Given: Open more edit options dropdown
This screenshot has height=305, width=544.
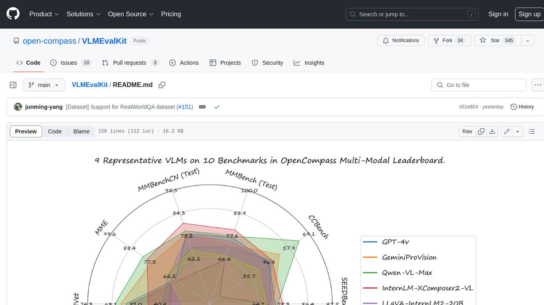Looking at the screenshot, I should tap(518, 131).
